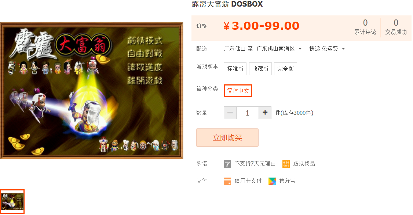The height and width of the screenshot is (215, 413).
Task: Click the 信用卡支付 payment label
Action: pos(248,181)
